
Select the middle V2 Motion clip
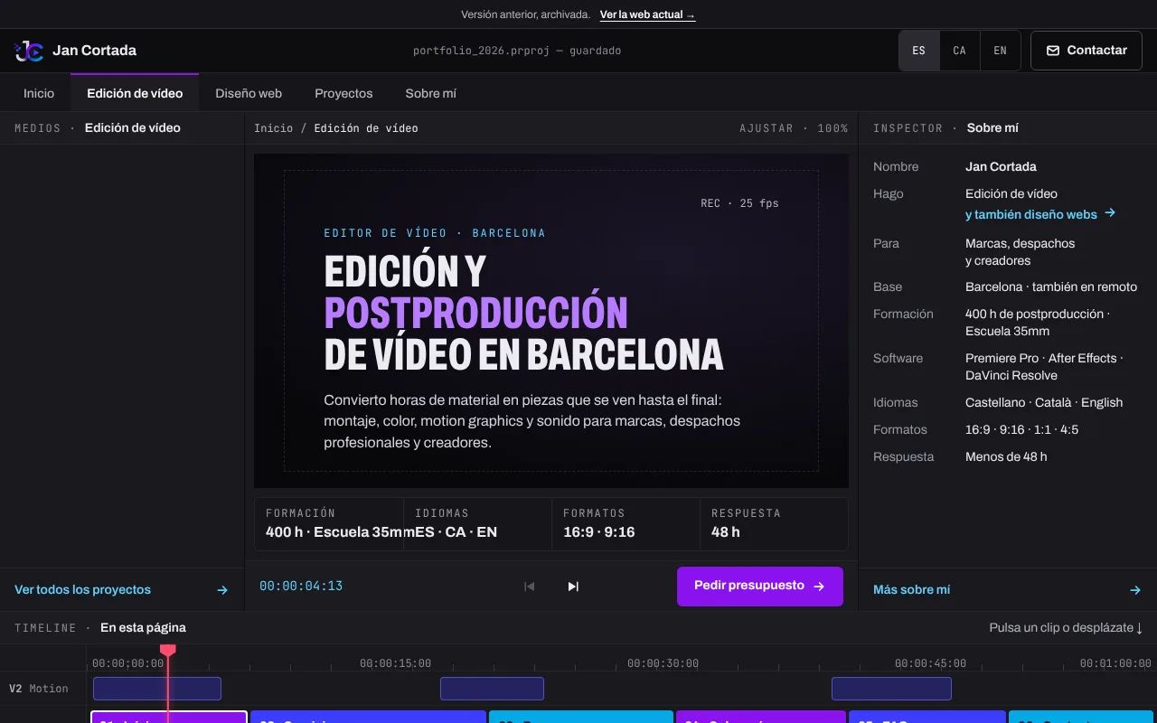coord(492,689)
